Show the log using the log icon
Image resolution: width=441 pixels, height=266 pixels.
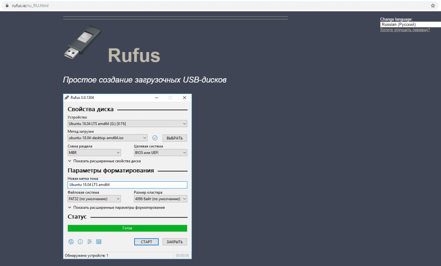(x=99, y=242)
